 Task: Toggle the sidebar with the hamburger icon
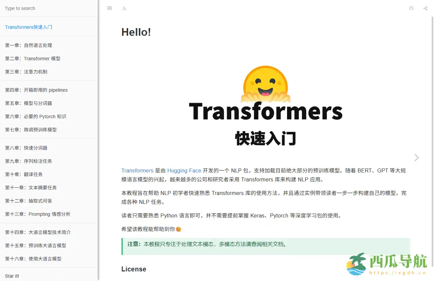coord(109,8)
